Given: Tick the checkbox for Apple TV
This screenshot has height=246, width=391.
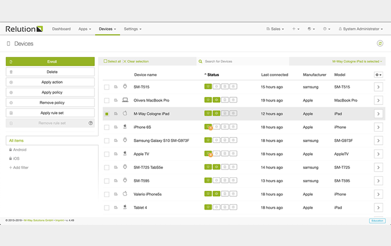Looking at the screenshot, I should [x=107, y=154].
